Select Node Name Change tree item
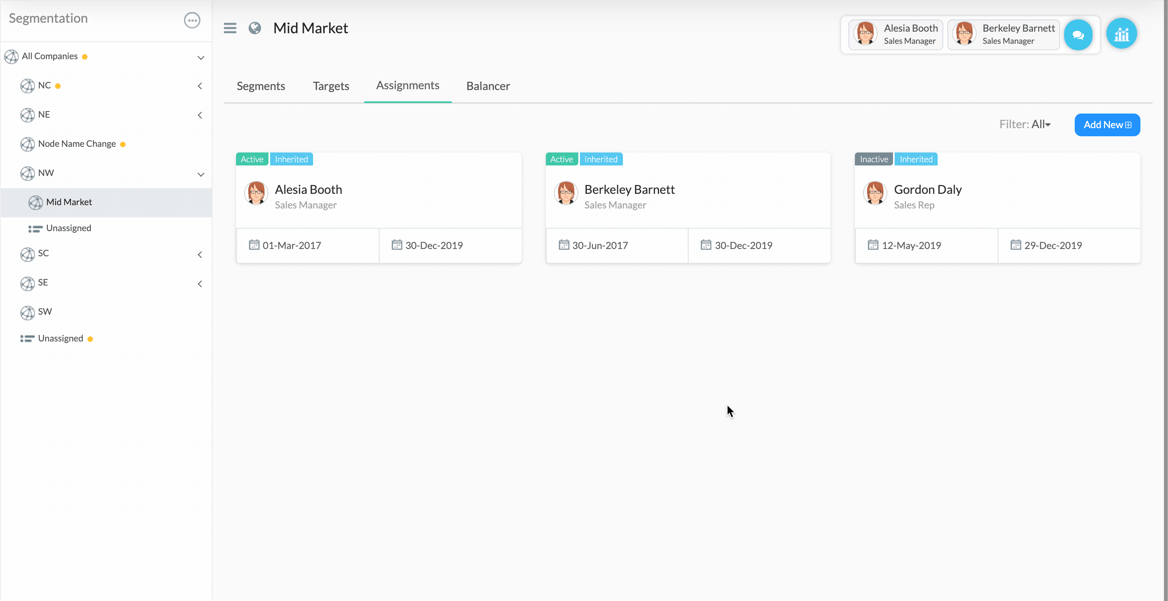 77,144
